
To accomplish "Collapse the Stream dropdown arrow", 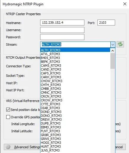I will (x=113, y=44).
